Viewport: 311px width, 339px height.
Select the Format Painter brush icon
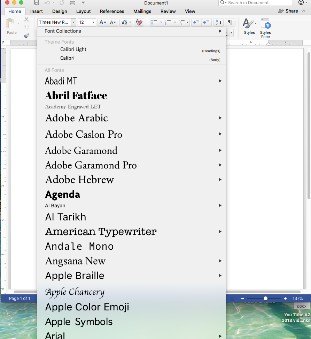click(26, 36)
